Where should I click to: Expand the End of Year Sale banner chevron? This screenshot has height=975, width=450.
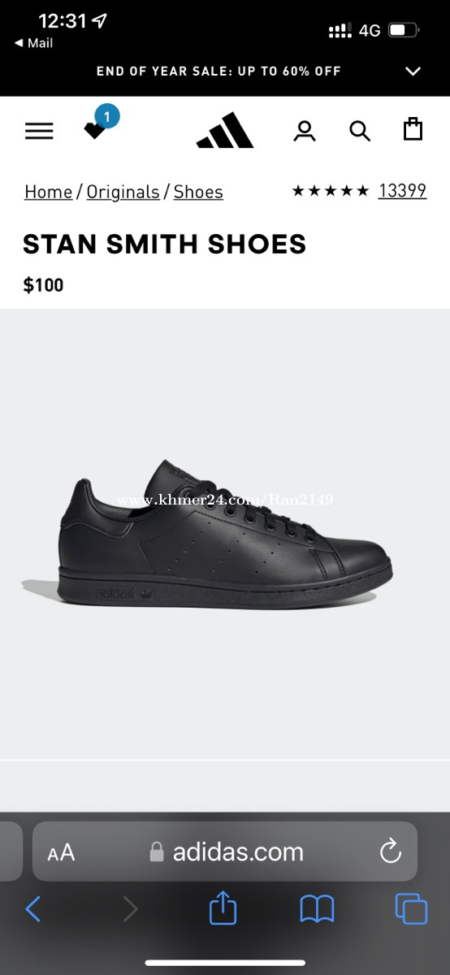[x=413, y=71]
